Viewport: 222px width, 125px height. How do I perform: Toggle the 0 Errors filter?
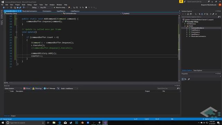point(27,89)
